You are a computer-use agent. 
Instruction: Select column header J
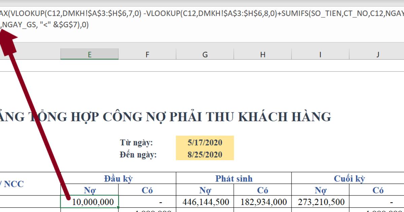(378, 54)
